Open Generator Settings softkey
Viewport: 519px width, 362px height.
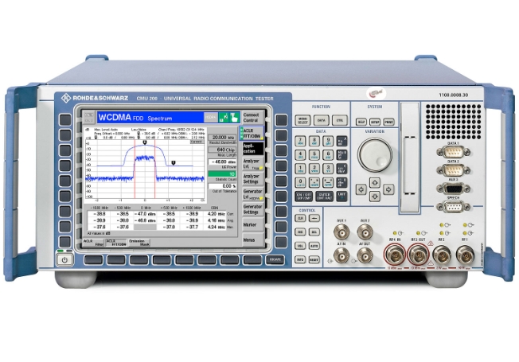click(252, 209)
